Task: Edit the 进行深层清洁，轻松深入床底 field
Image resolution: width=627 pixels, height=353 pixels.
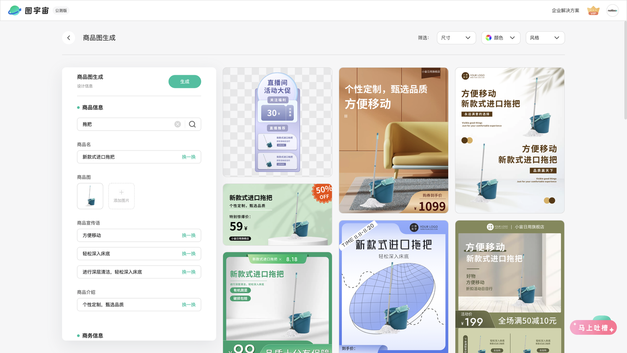Action: click(x=139, y=272)
